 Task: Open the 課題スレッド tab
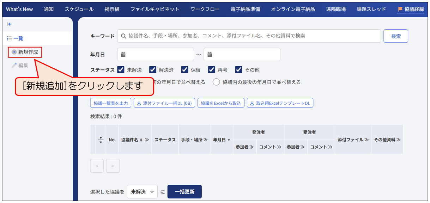pos(371,9)
